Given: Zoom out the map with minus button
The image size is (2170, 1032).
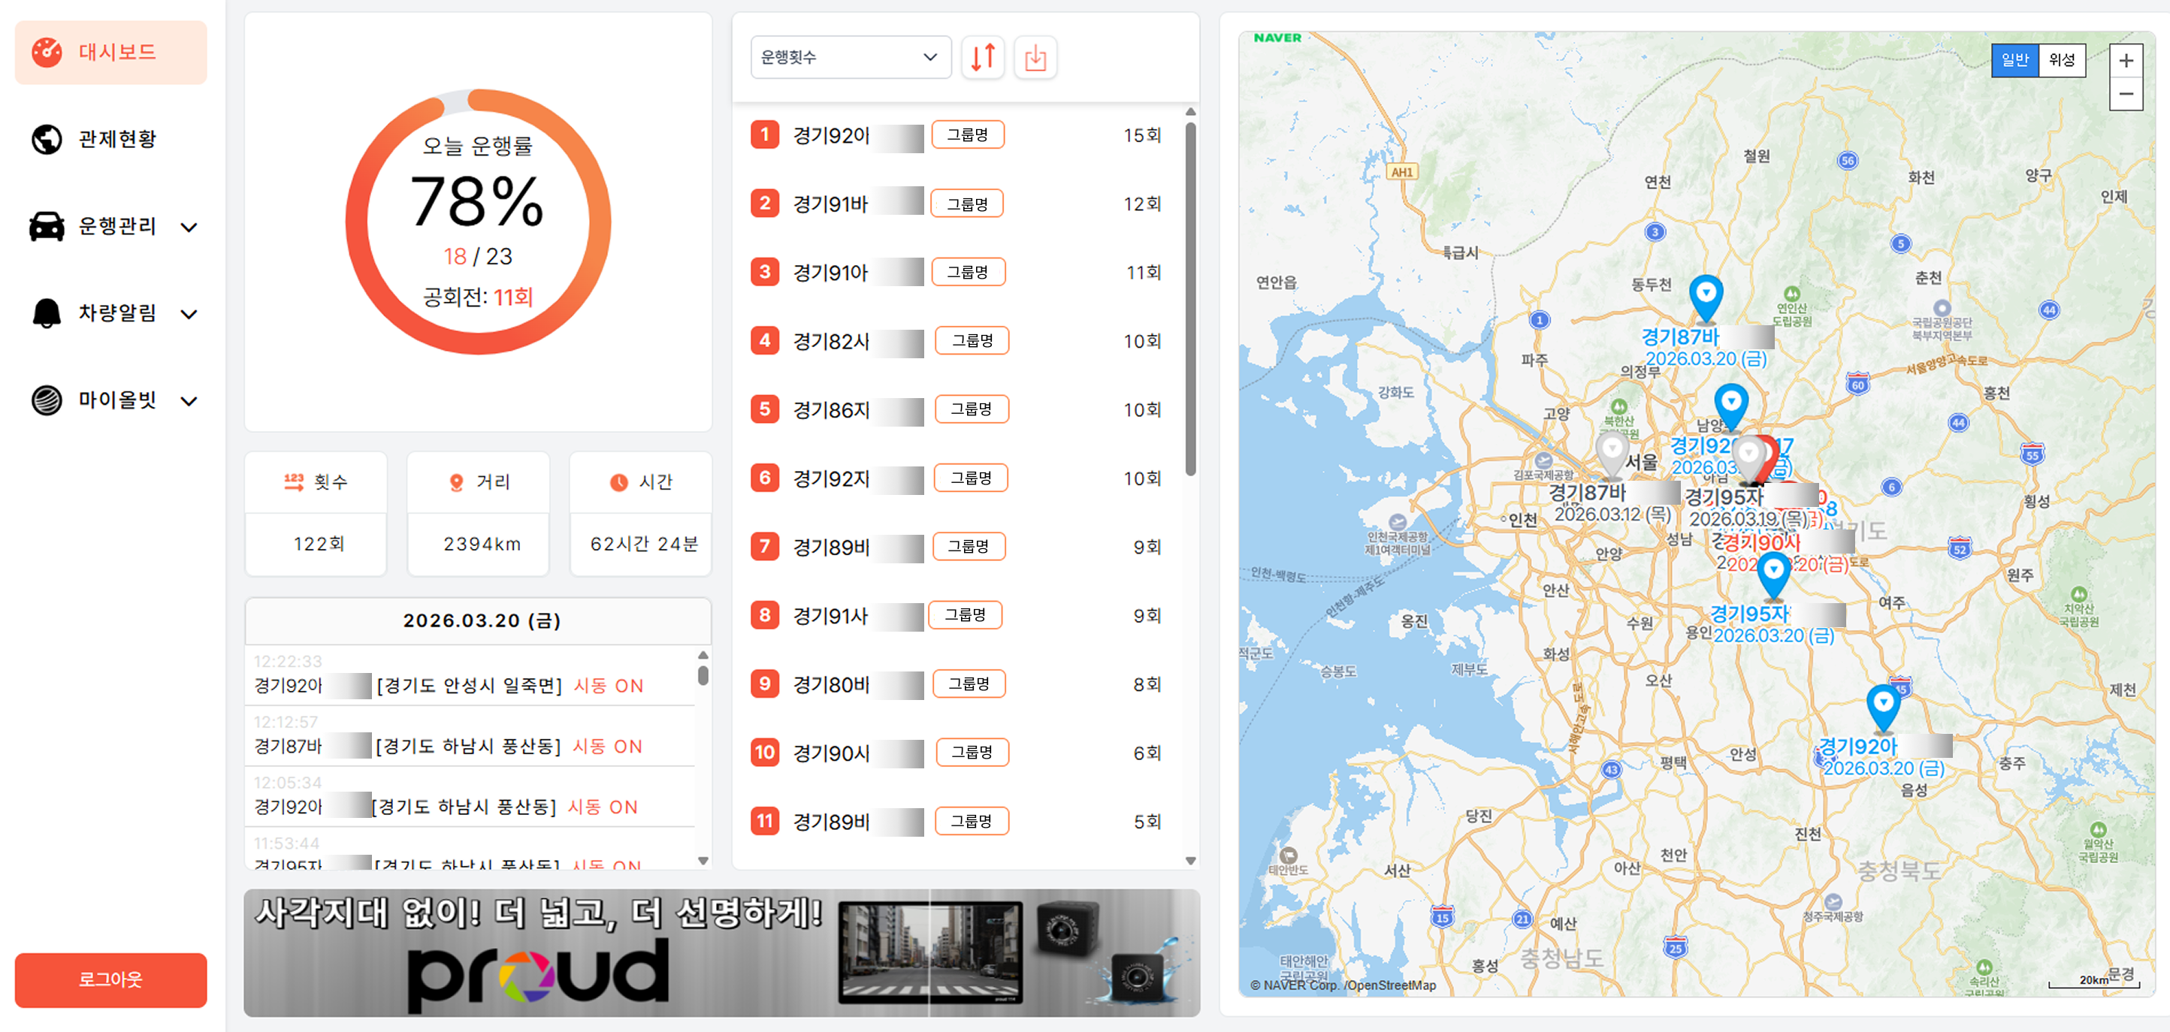Looking at the screenshot, I should point(2126,95).
